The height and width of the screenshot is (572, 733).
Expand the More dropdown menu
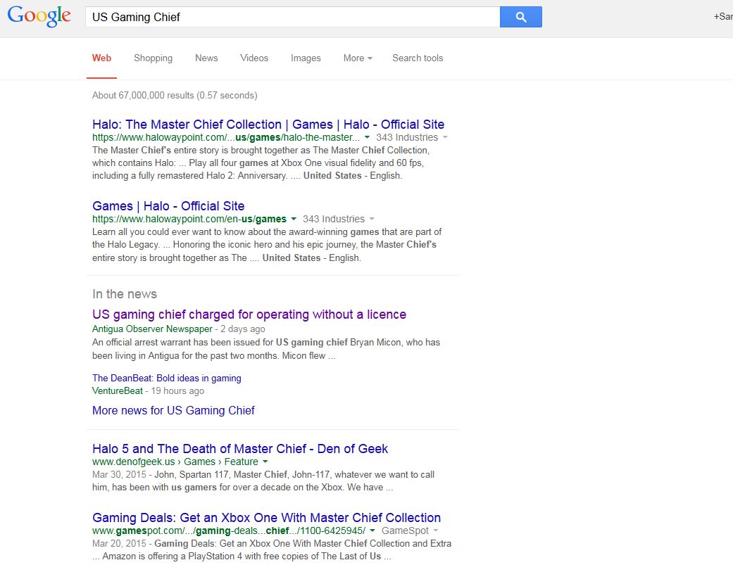point(358,58)
